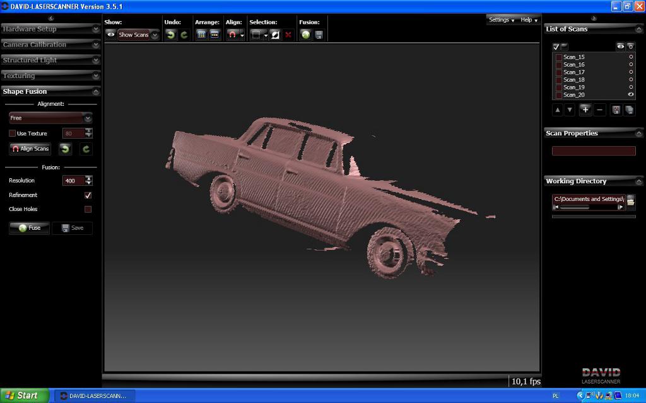Tick Scan_15 selection box

pos(559,57)
